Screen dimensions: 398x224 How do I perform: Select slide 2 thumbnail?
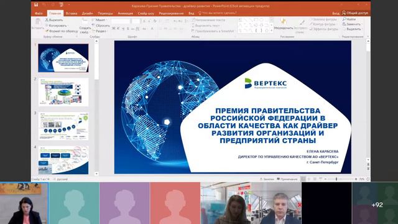point(63,92)
